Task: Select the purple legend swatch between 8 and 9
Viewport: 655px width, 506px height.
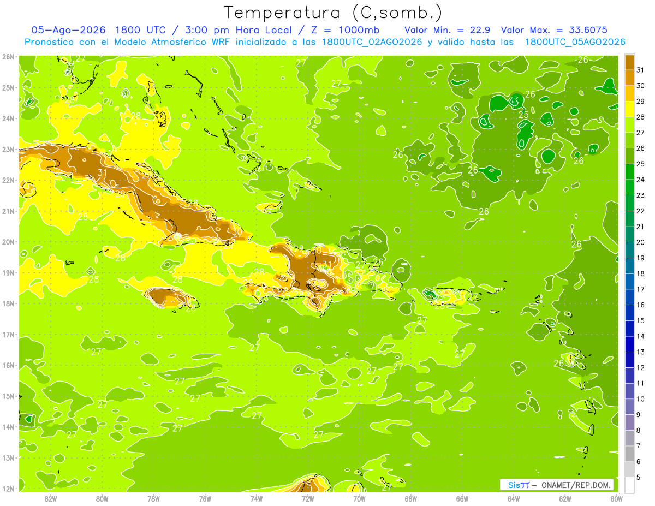Action: [x=629, y=422]
